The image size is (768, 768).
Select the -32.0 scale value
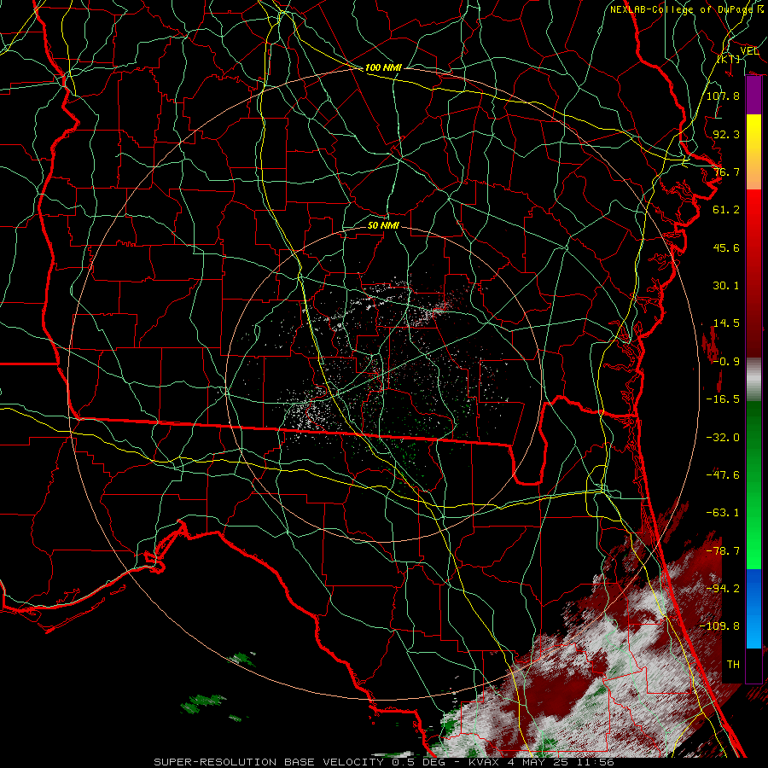(723, 438)
